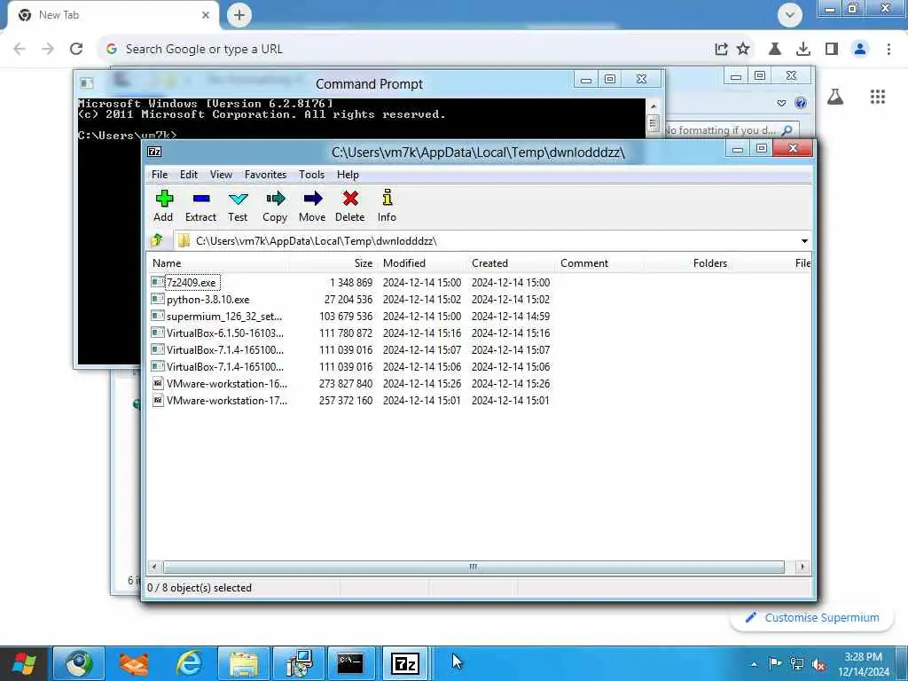908x681 pixels.
Task: Click the python-3.8.10.exe file icon
Action: tap(157, 299)
